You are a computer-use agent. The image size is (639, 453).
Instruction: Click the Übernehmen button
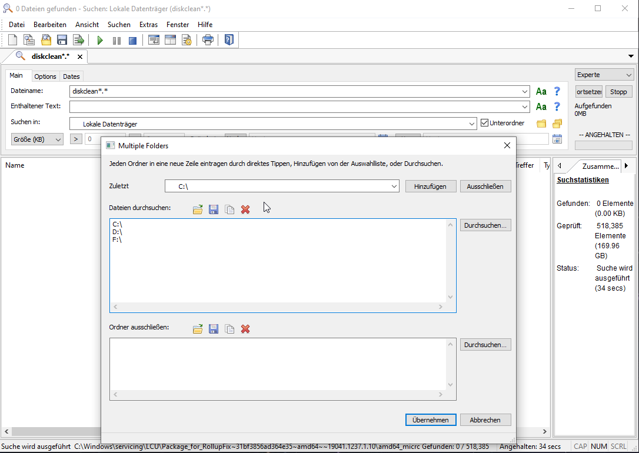click(x=430, y=420)
